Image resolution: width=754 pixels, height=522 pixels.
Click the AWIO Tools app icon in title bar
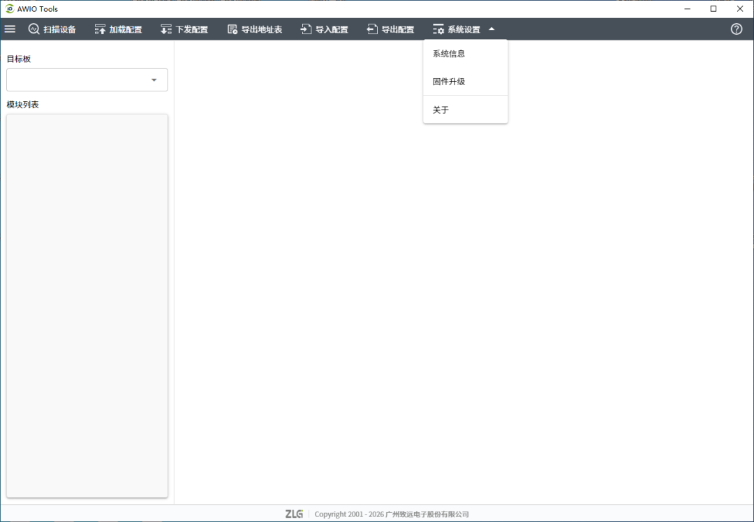(x=10, y=8)
